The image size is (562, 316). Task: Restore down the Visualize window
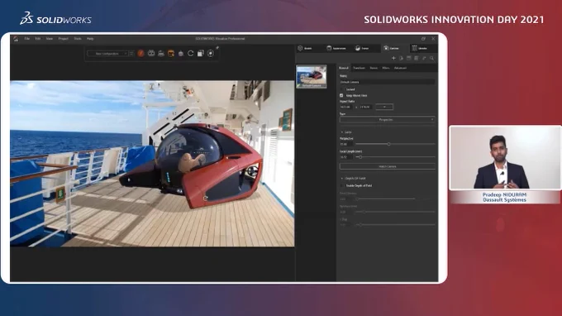[x=423, y=39]
